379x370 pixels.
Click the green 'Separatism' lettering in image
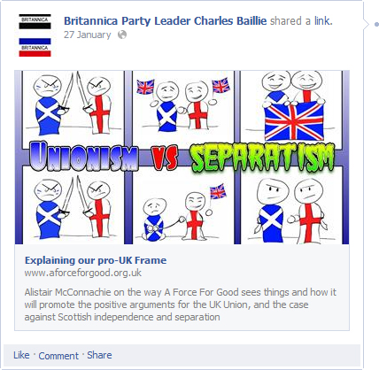263,157
